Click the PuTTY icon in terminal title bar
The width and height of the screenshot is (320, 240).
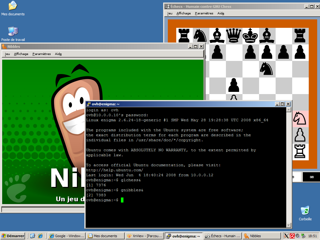pyautogui.click(x=88, y=104)
